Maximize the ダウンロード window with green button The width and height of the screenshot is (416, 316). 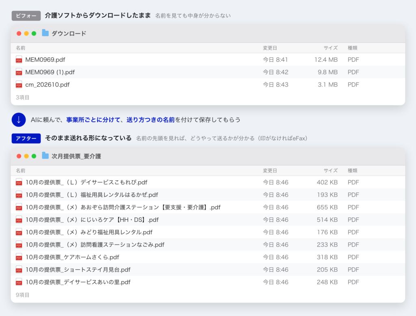[34, 33]
